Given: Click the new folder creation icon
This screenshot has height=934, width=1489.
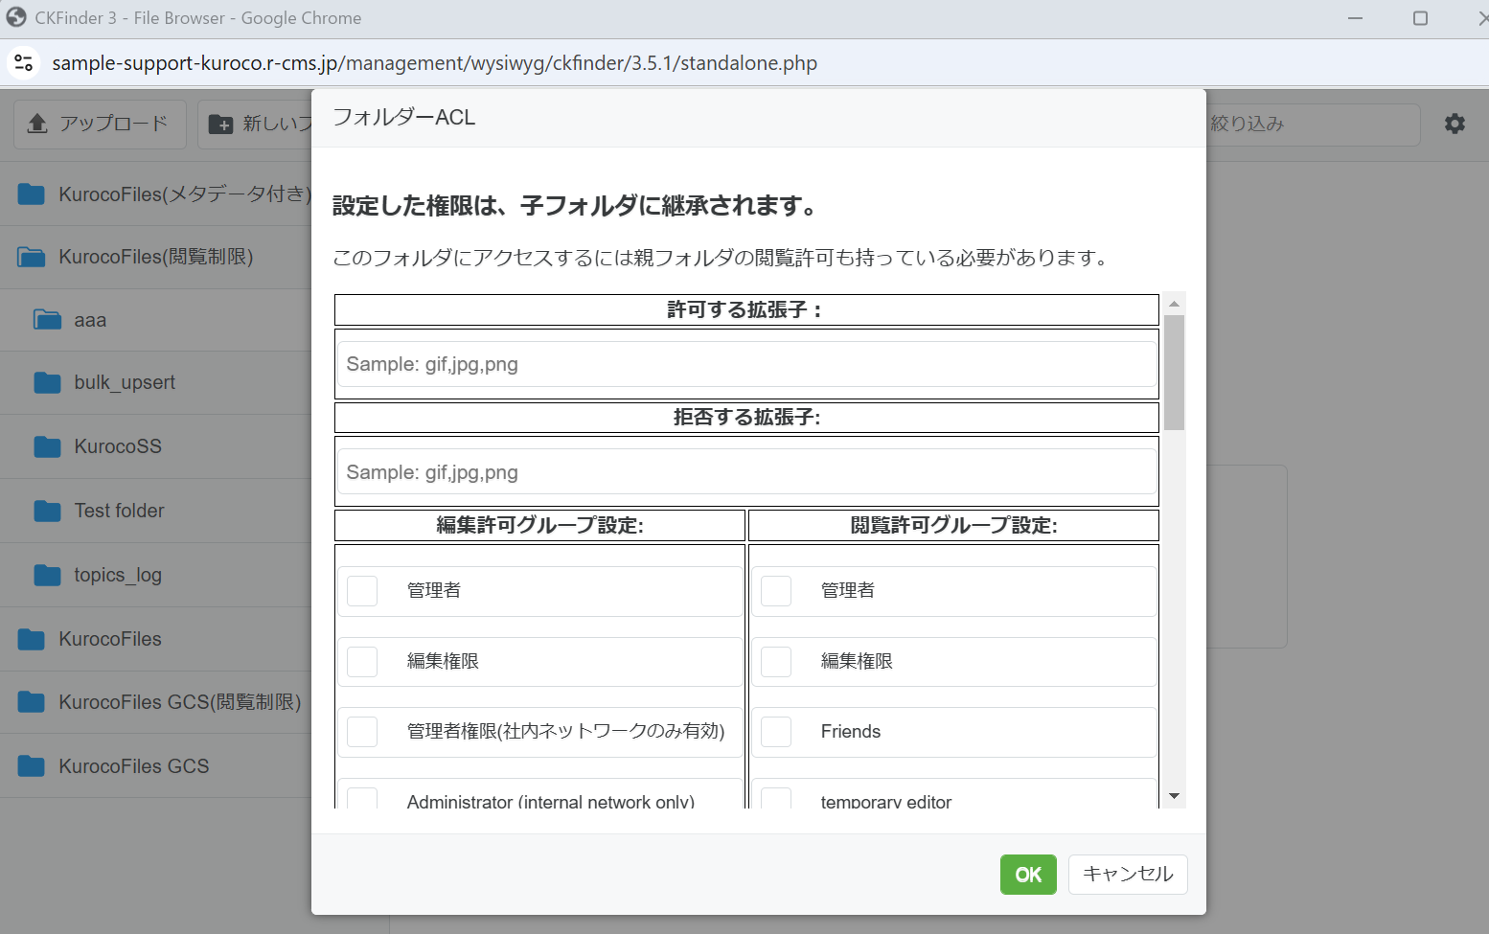Looking at the screenshot, I should (221, 124).
